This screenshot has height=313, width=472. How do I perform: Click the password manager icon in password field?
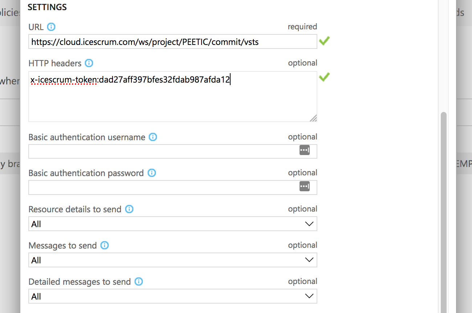[305, 186]
